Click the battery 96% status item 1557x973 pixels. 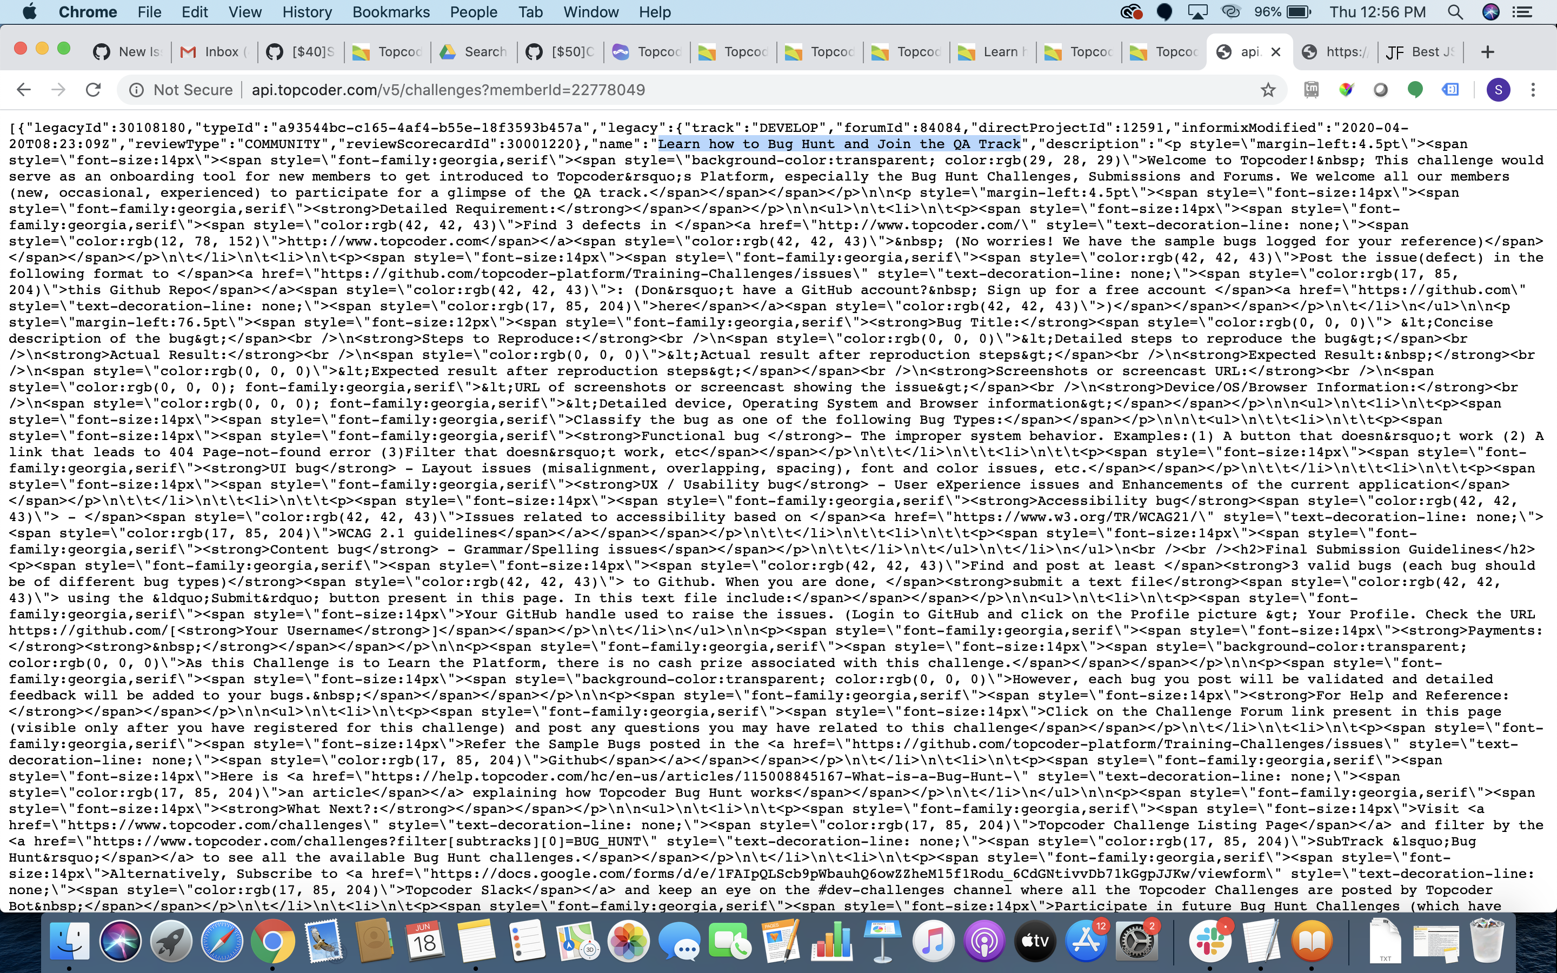[x=1282, y=12]
